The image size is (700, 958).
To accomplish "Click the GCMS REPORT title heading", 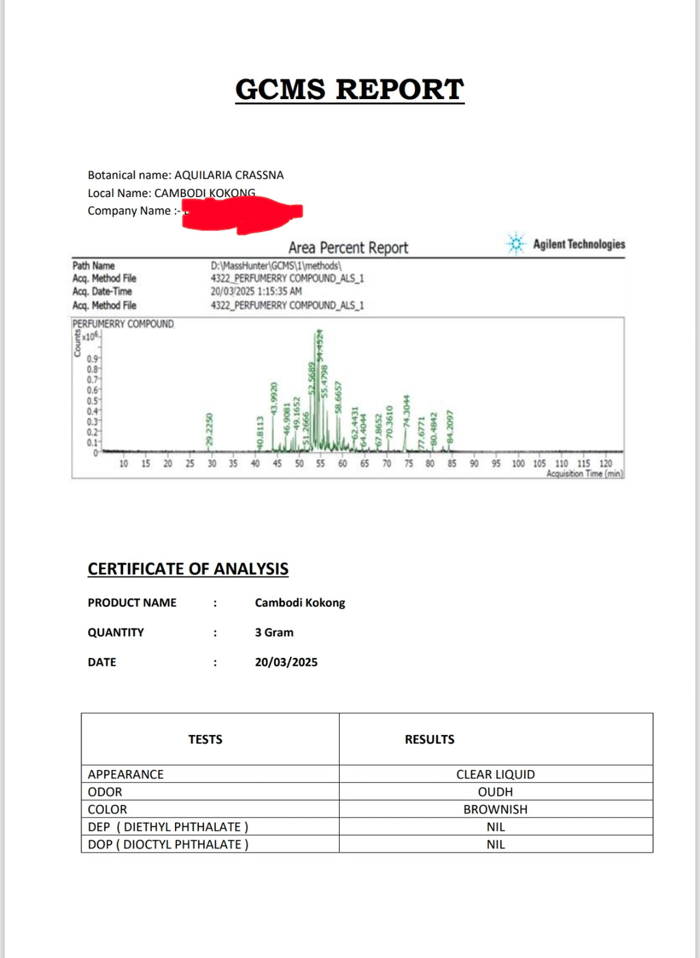I will tap(349, 90).
